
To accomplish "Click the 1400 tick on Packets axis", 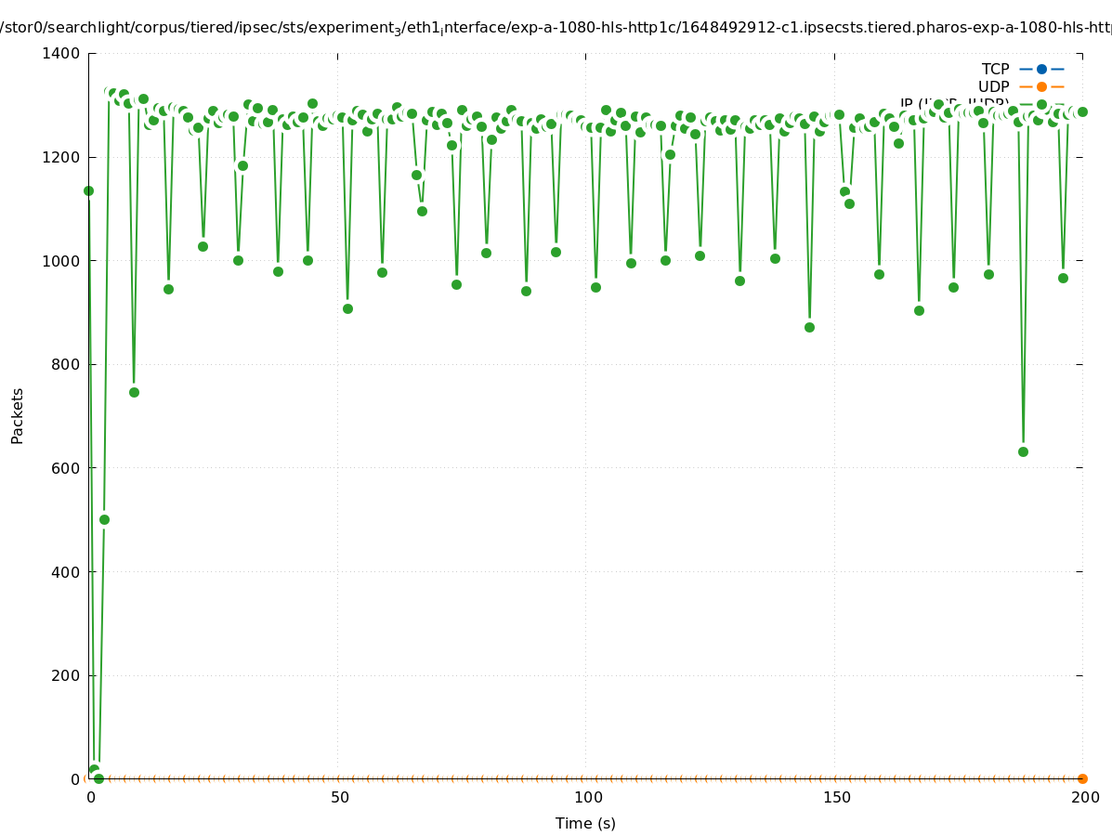I will click(x=60, y=54).
